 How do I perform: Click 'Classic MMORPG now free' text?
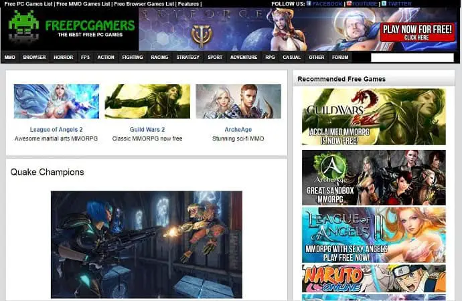[147, 138]
